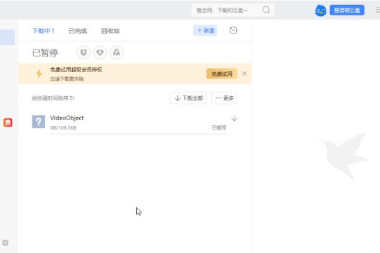Click the 已暂停 heading text

[x=45, y=52]
